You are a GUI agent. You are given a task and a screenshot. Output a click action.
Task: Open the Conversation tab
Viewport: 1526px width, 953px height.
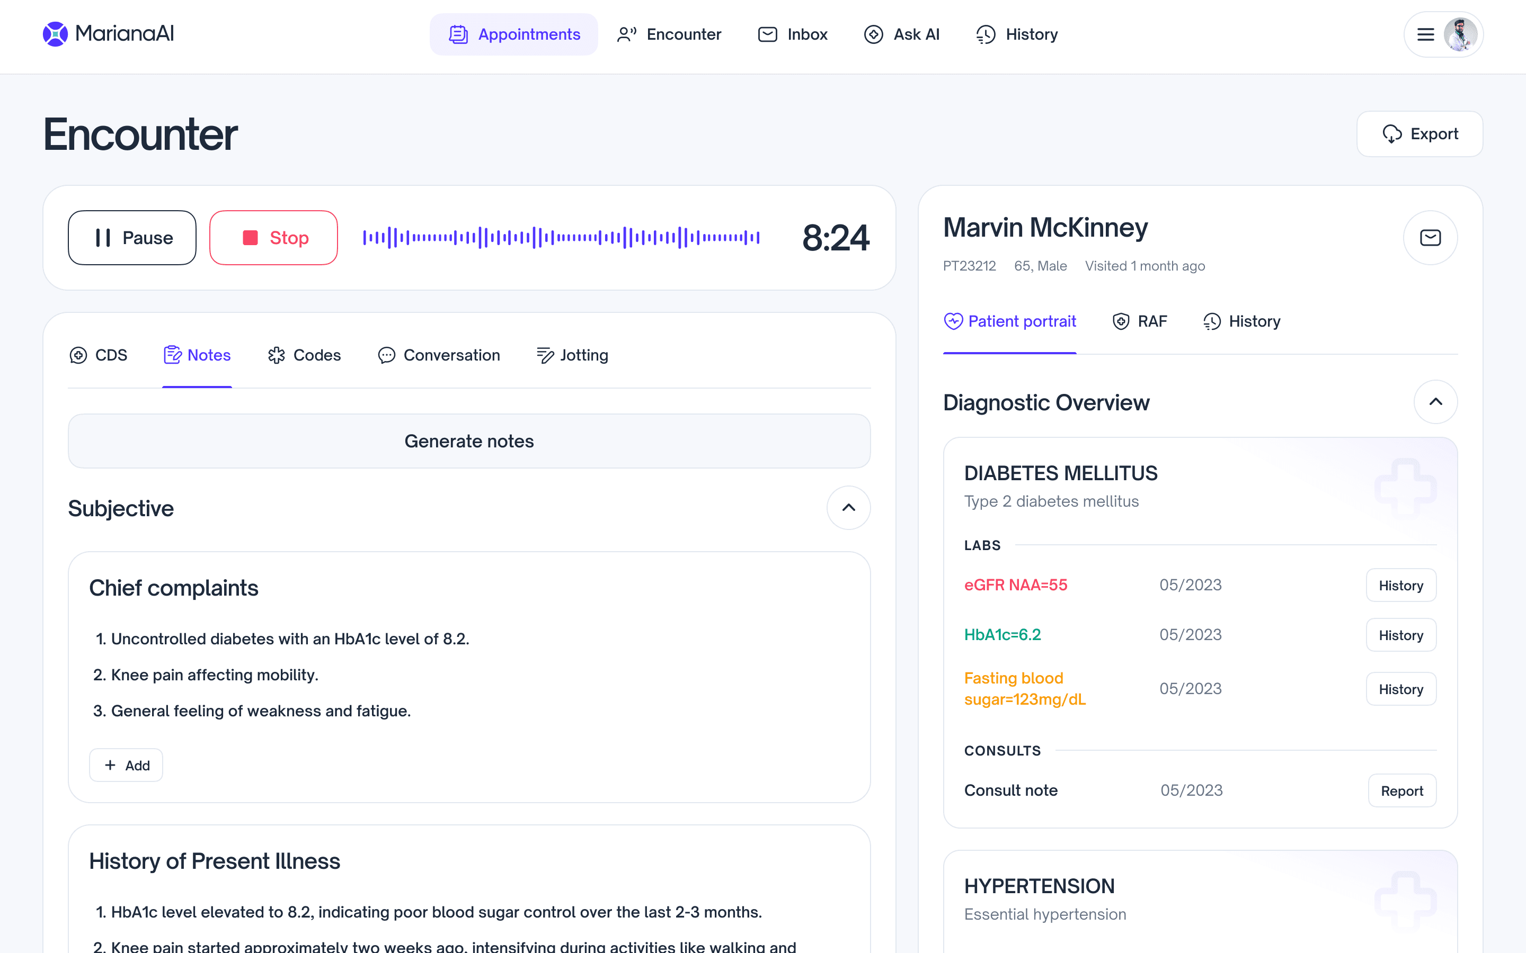pyautogui.click(x=439, y=355)
